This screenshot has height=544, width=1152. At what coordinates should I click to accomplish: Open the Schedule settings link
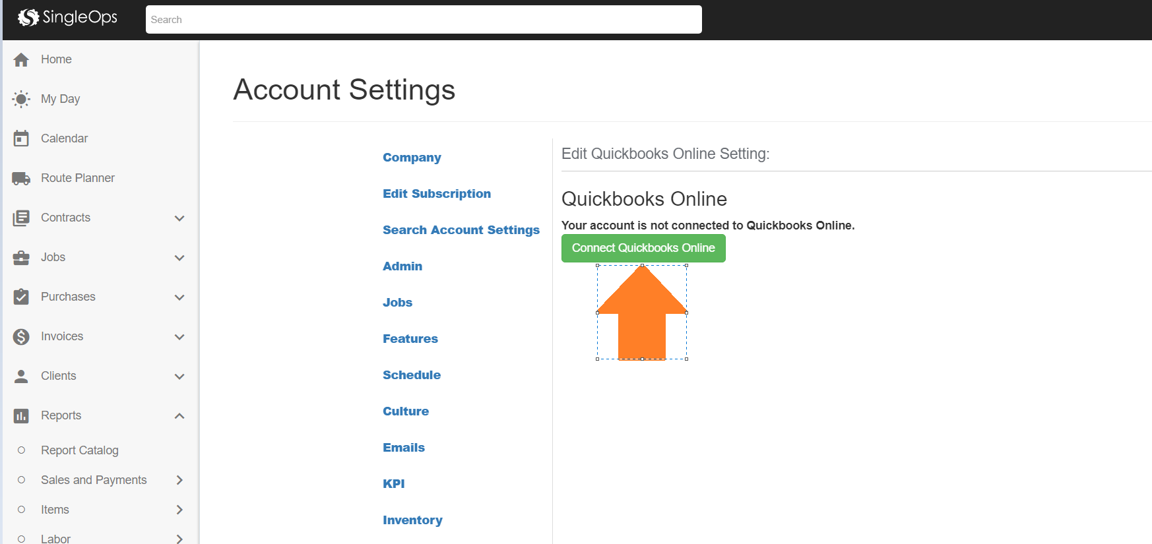[412, 375]
